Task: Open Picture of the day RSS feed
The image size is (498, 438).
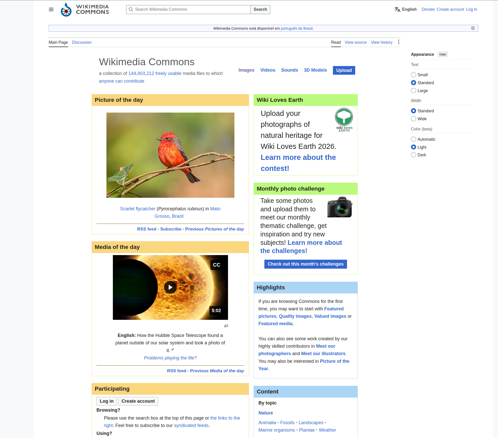Action: pos(147,229)
